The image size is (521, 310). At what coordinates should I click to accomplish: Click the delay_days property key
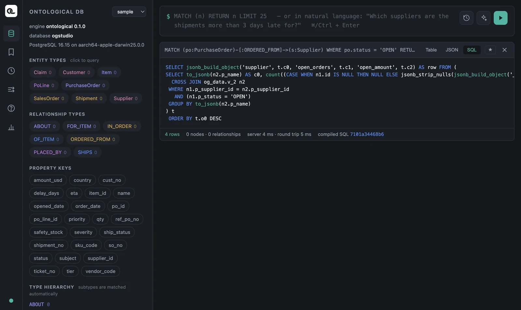point(46,193)
